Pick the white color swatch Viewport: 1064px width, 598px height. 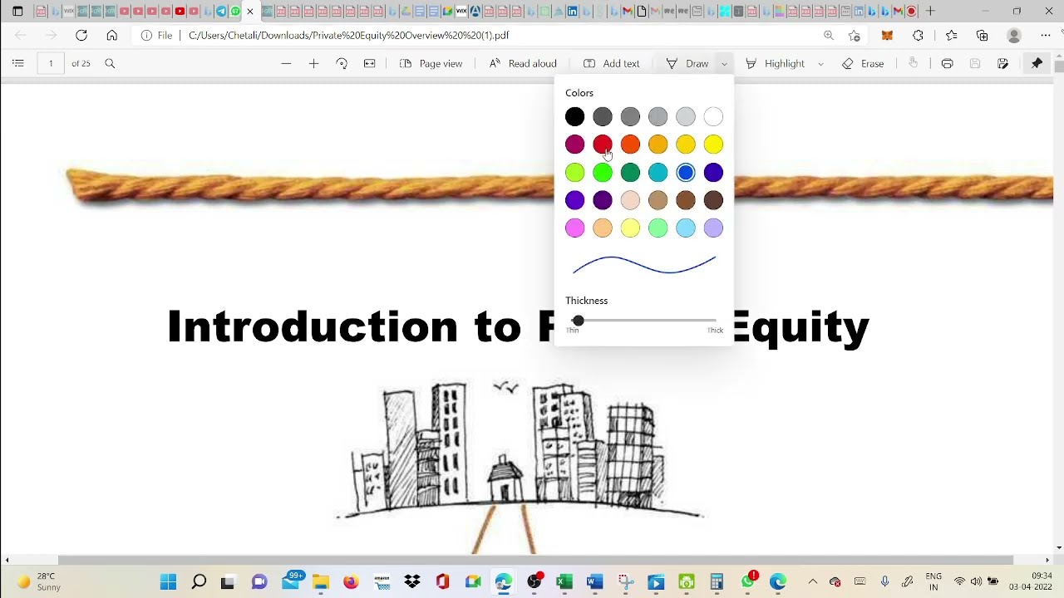coord(713,117)
